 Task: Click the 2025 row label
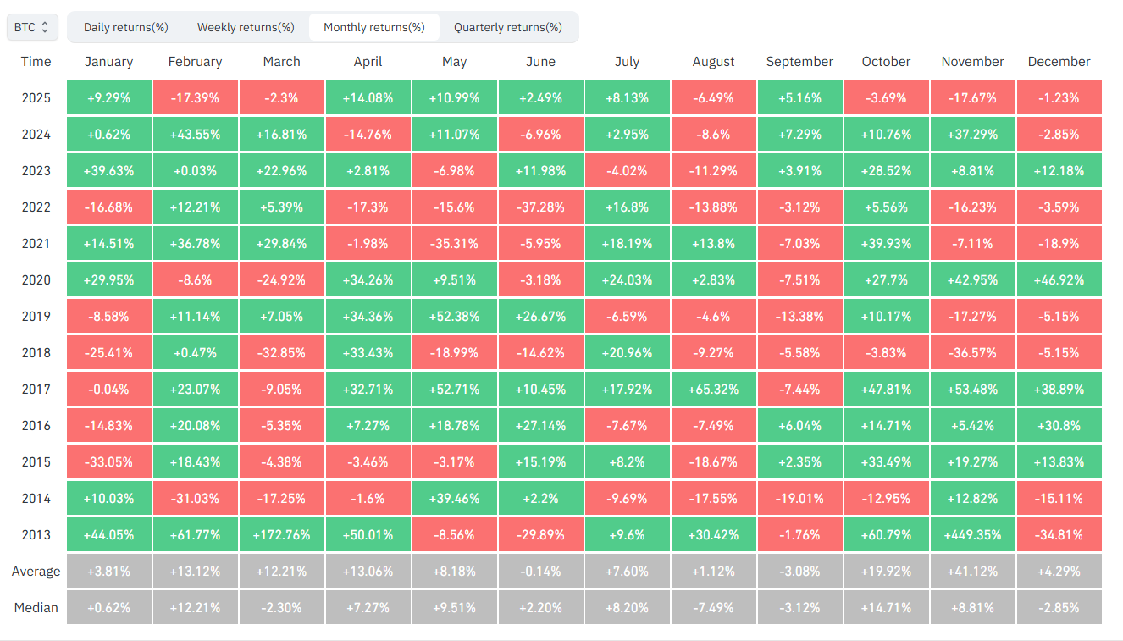[x=36, y=98]
